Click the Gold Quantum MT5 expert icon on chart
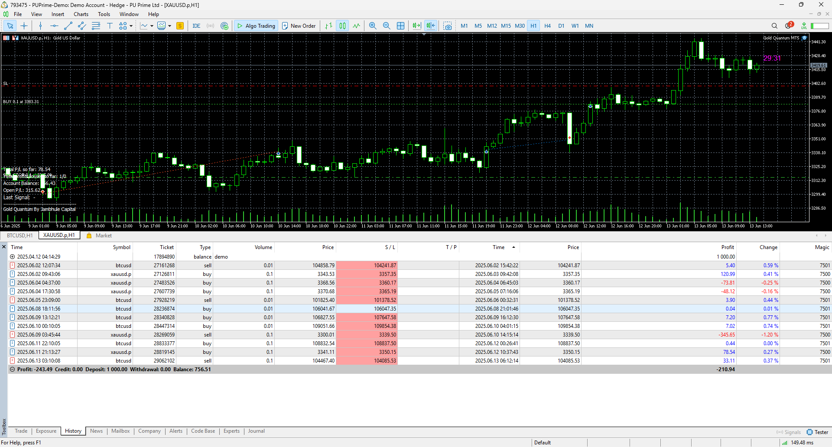The height and width of the screenshot is (447, 832). pos(804,38)
